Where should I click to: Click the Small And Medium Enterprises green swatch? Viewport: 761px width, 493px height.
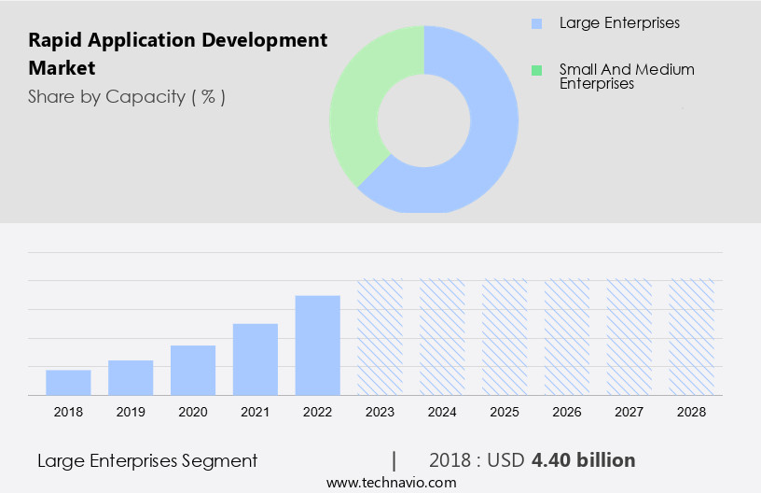[534, 71]
